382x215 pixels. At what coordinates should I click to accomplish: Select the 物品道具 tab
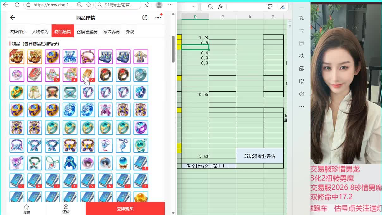(x=63, y=31)
